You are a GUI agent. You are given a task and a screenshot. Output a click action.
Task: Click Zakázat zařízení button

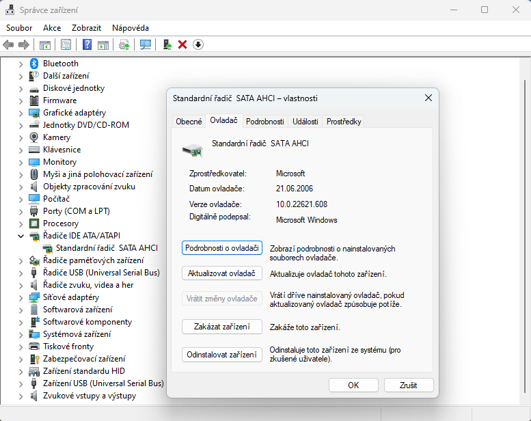coord(222,327)
